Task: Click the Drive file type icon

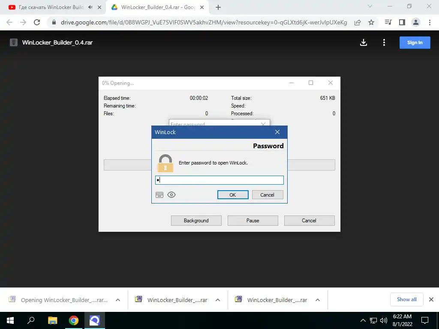Action: pyautogui.click(x=13, y=42)
